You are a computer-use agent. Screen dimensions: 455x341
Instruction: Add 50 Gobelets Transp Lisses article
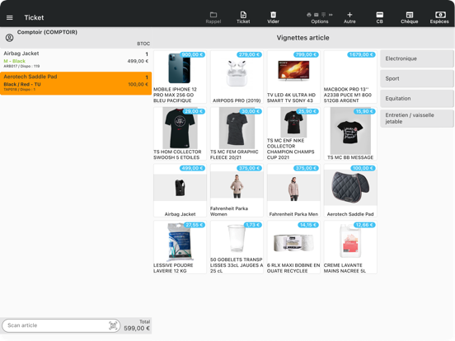click(237, 247)
